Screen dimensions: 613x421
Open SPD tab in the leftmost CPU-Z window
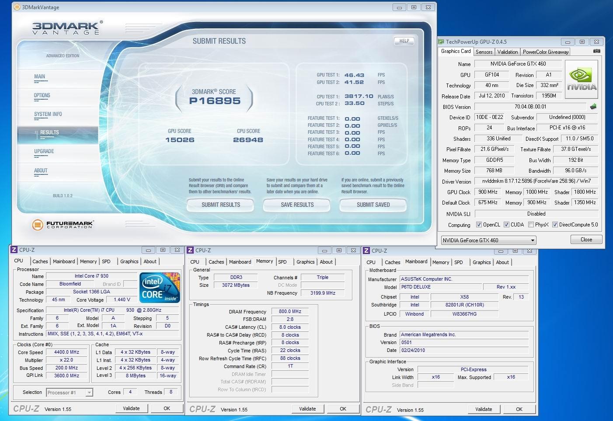coord(106,261)
